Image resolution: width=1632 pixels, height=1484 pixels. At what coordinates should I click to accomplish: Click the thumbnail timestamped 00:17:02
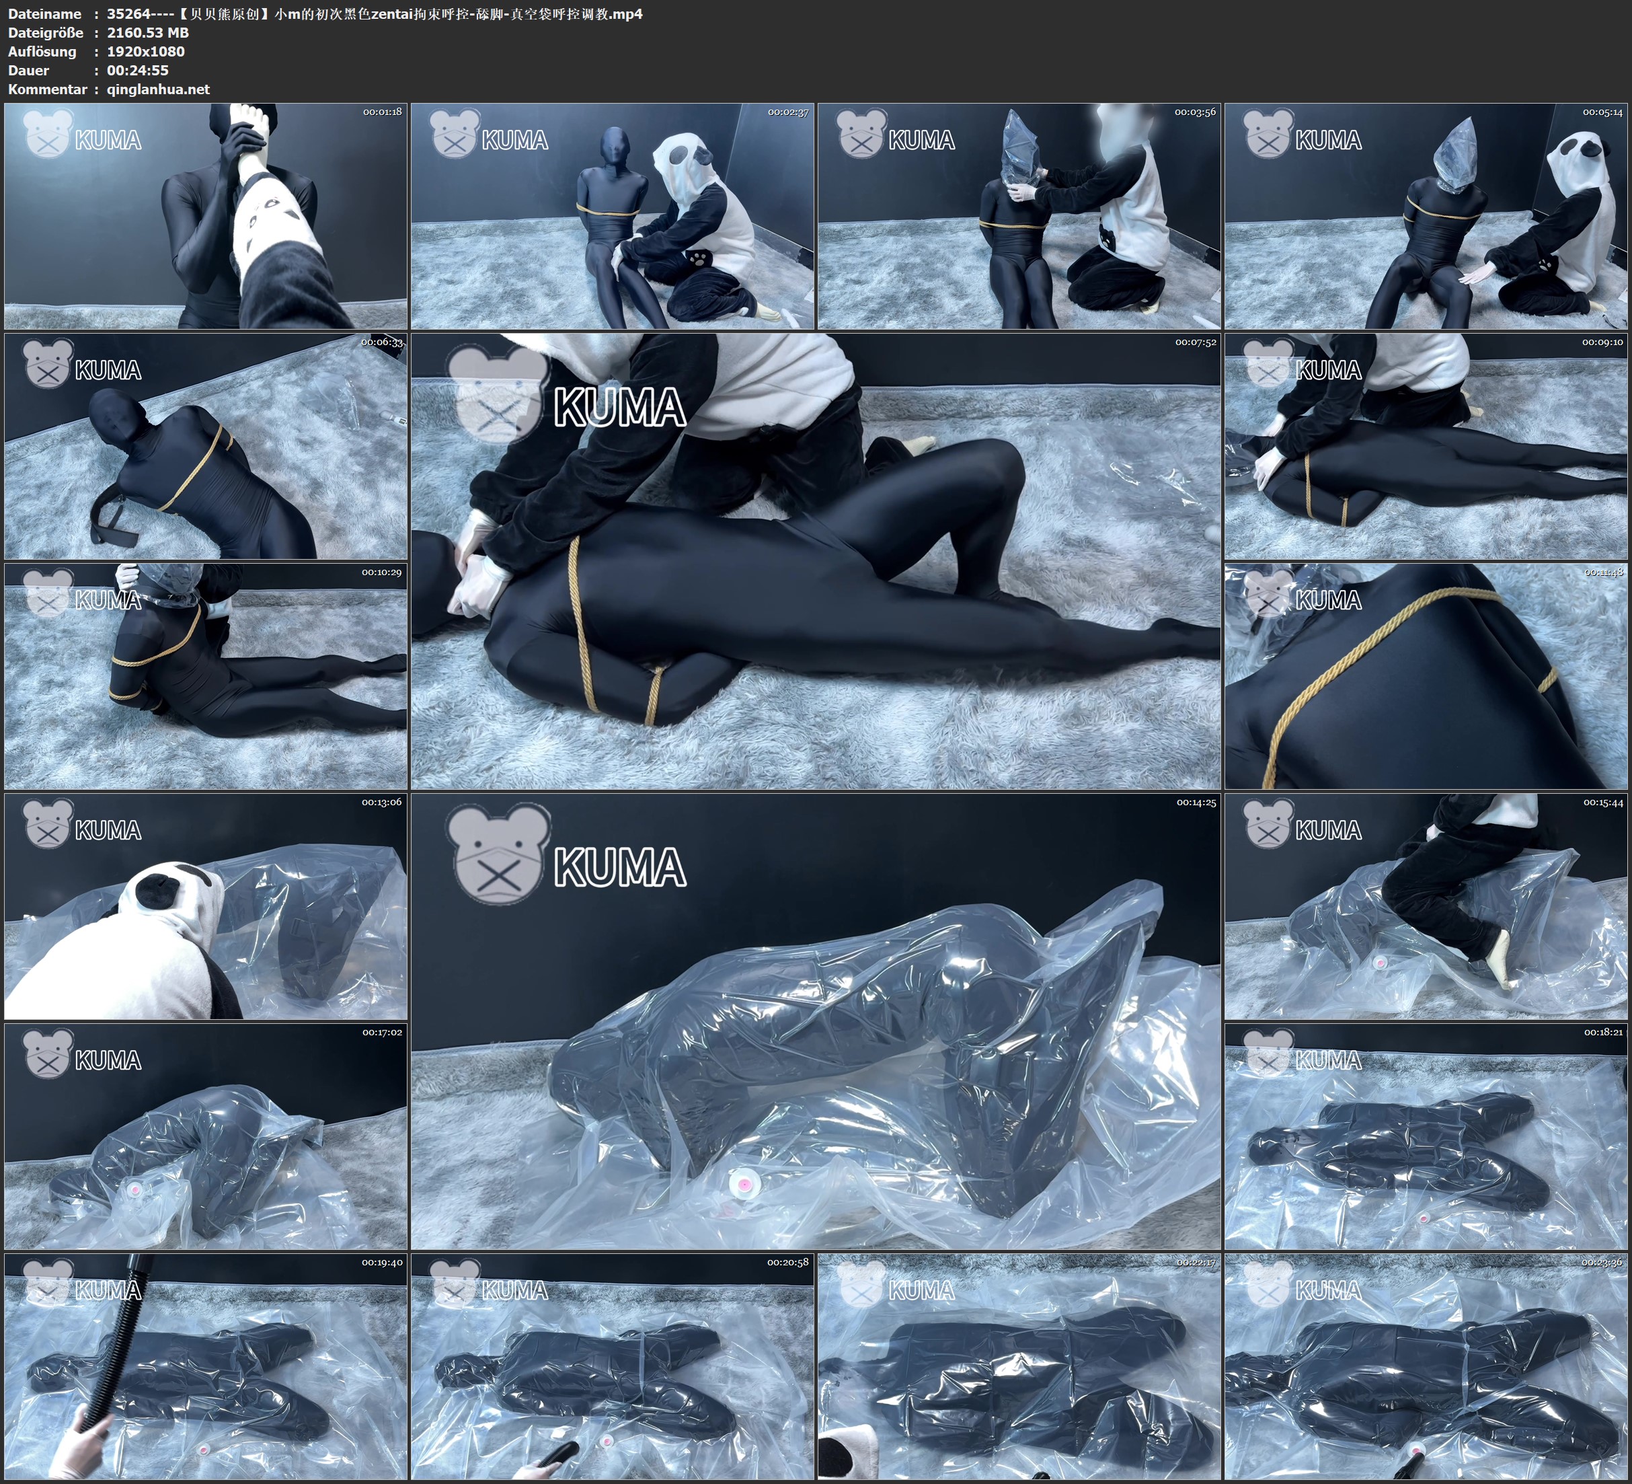206,1136
